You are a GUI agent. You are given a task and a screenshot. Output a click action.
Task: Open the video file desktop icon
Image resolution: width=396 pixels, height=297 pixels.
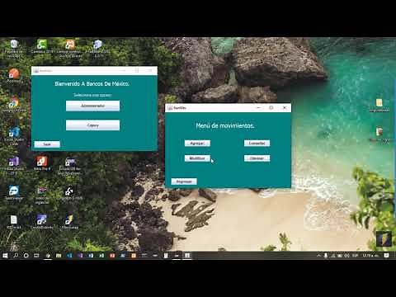(x=42, y=191)
